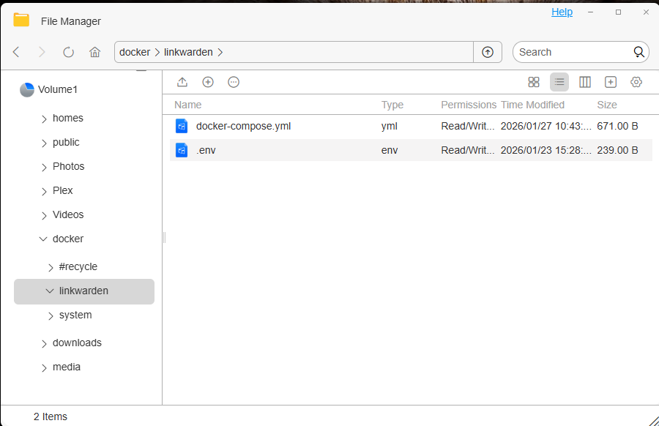Open the Help link

tap(562, 12)
